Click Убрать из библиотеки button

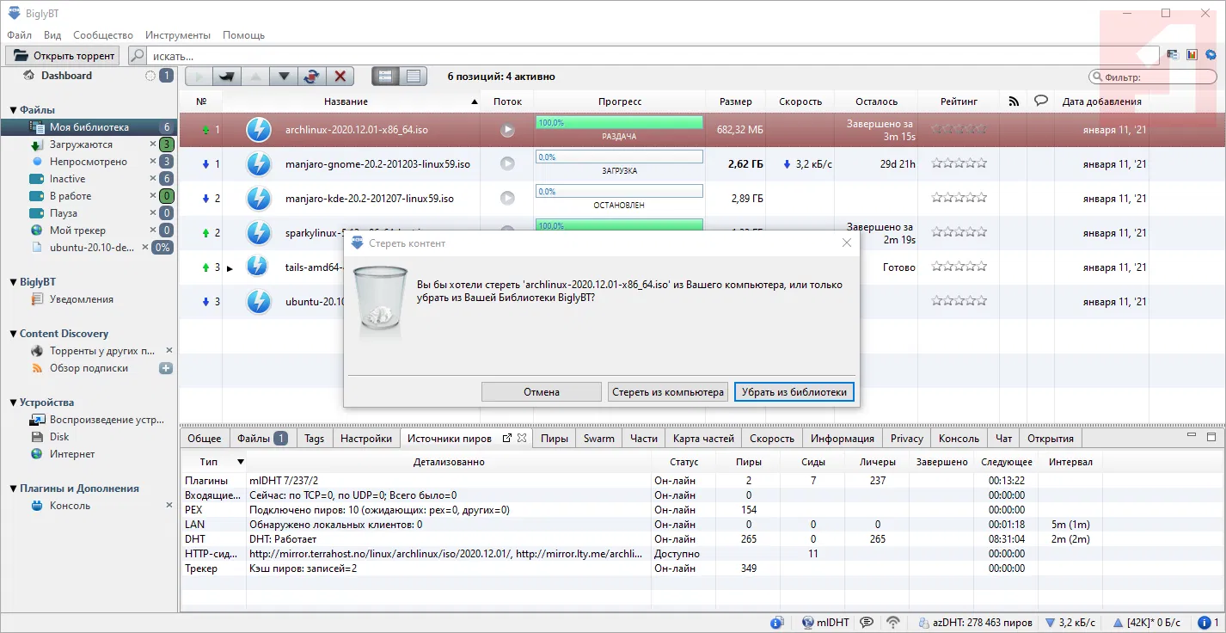(794, 392)
